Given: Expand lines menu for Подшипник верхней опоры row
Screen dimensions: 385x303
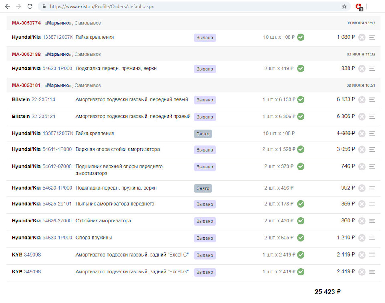Looking at the screenshot, I should pyautogui.click(x=372, y=166).
